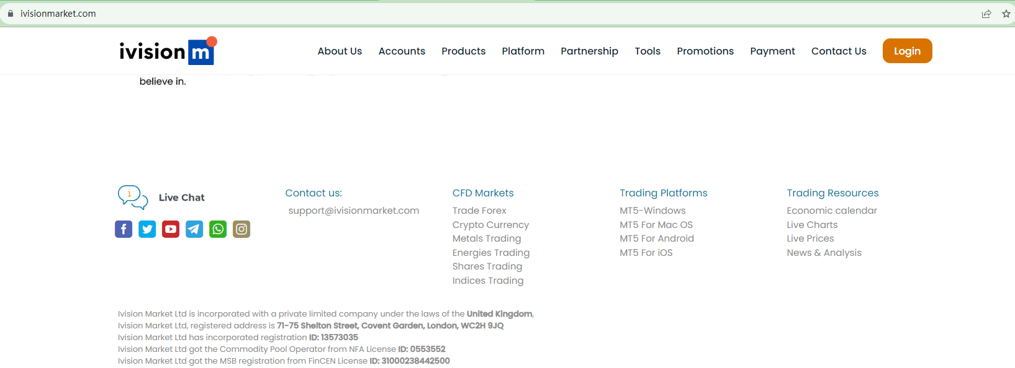
Task: Click the bold United Kingdom text
Action: (x=500, y=314)
